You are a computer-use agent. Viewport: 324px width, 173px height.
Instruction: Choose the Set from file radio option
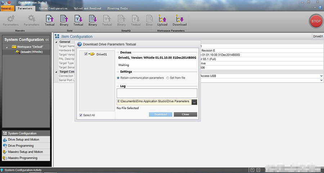(168, 78)
